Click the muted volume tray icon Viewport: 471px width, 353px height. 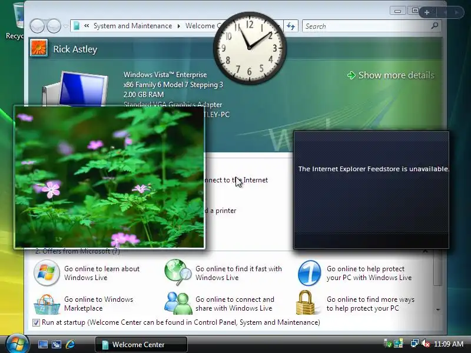click(426, 344)
